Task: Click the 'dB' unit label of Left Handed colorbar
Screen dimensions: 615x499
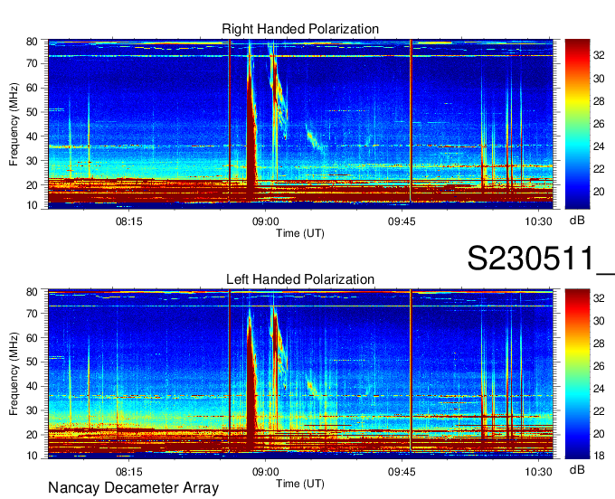Action: [577, 469]
